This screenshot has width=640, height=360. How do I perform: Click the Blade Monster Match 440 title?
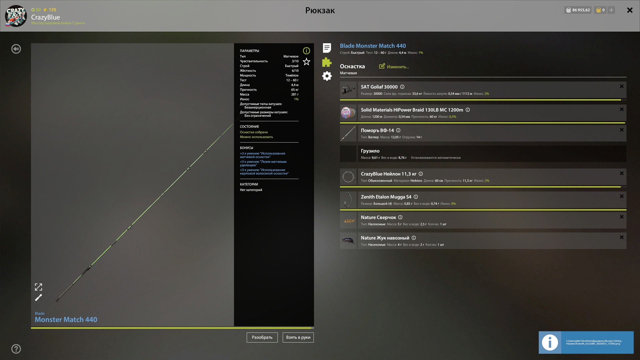pyautogui.click(x=373, y=46)
